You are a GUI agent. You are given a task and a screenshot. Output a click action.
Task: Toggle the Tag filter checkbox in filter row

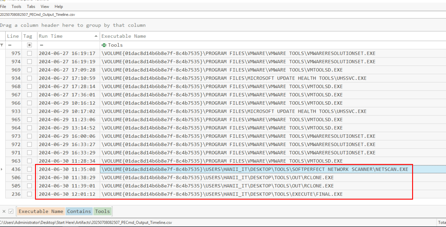click(x=29, y=45)
